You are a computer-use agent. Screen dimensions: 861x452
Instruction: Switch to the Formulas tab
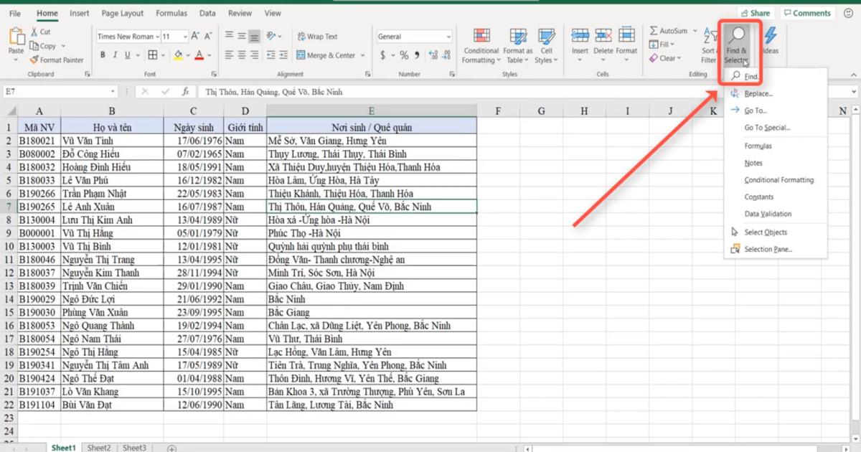tap(171, 13)
